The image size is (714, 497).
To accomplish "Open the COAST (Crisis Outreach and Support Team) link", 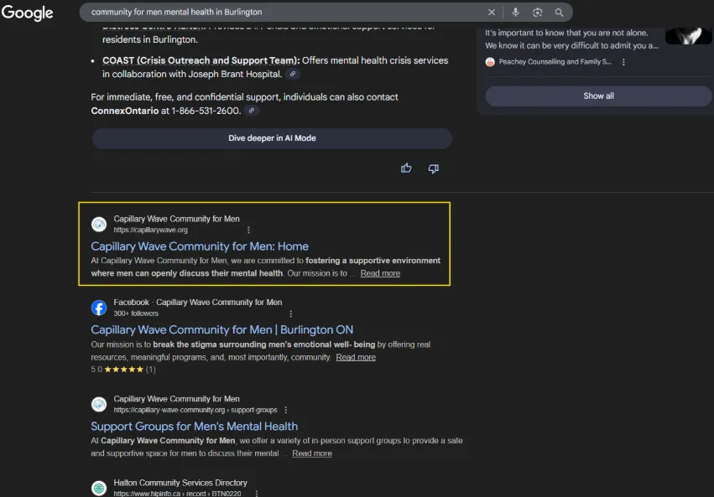I will tap(201, 60).
